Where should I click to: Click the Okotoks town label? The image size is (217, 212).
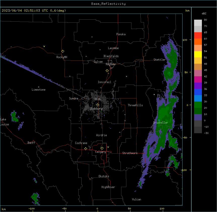click(x=104, y=176)
